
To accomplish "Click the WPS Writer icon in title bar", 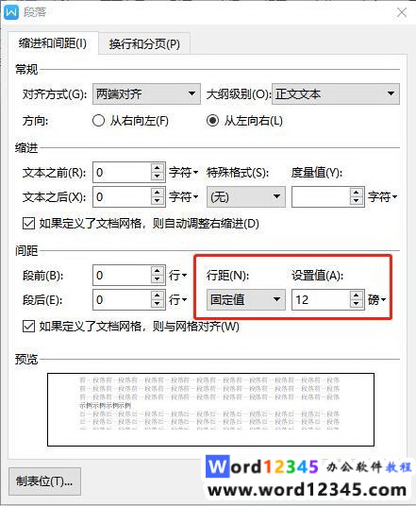I will click(x=11, y=12).
